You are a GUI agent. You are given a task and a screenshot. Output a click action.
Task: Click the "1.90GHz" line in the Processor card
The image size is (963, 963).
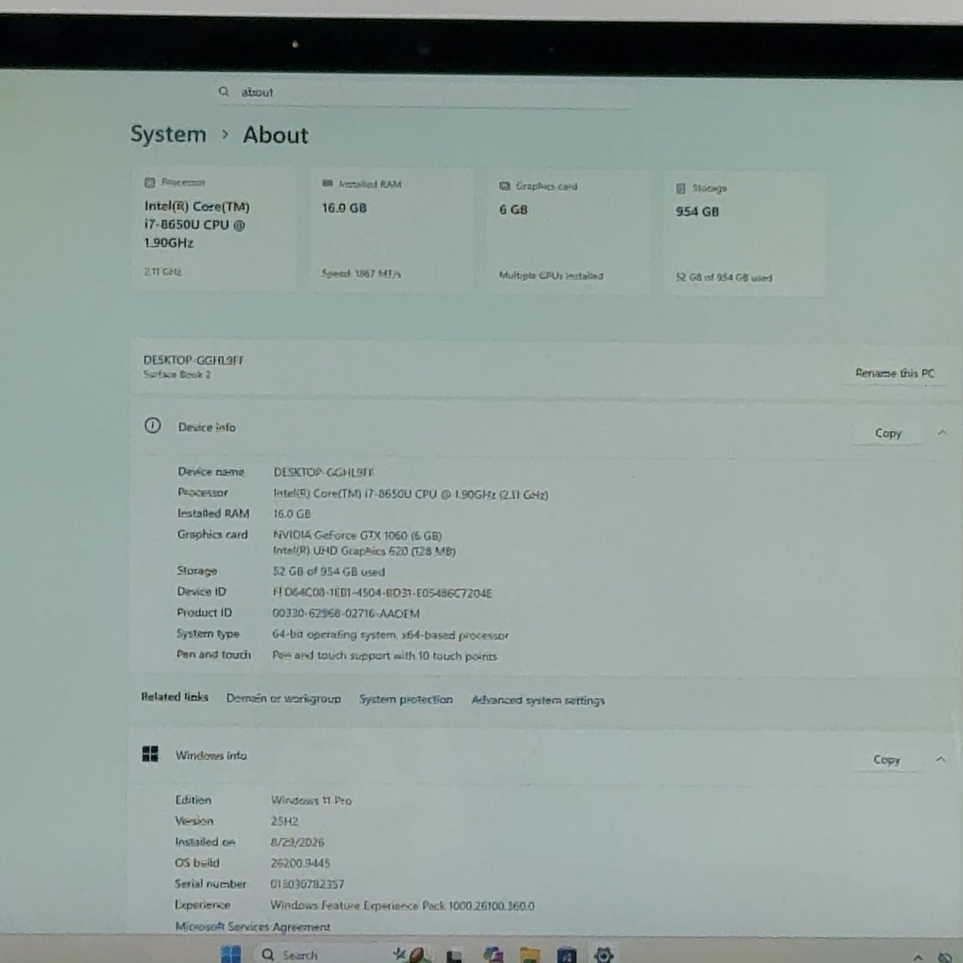[169, 243]
